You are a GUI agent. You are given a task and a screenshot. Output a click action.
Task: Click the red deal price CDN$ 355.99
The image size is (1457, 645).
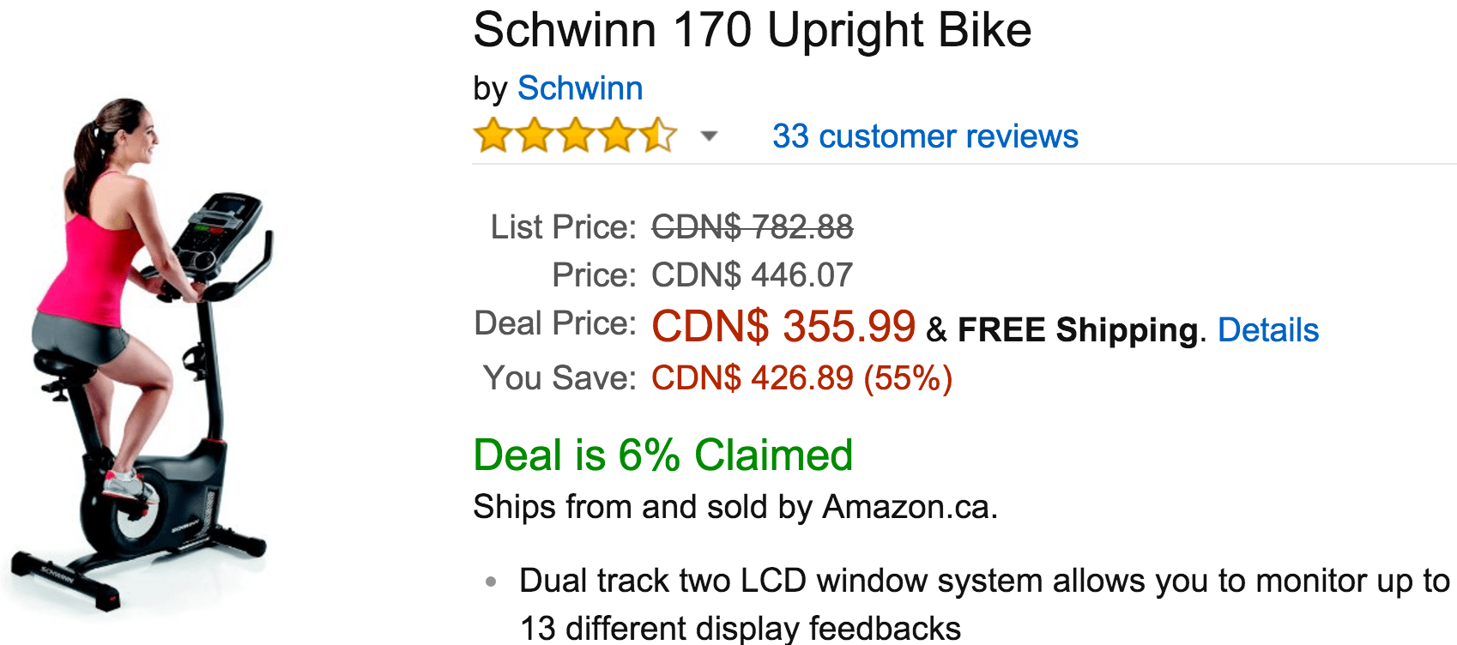[783, 327]
